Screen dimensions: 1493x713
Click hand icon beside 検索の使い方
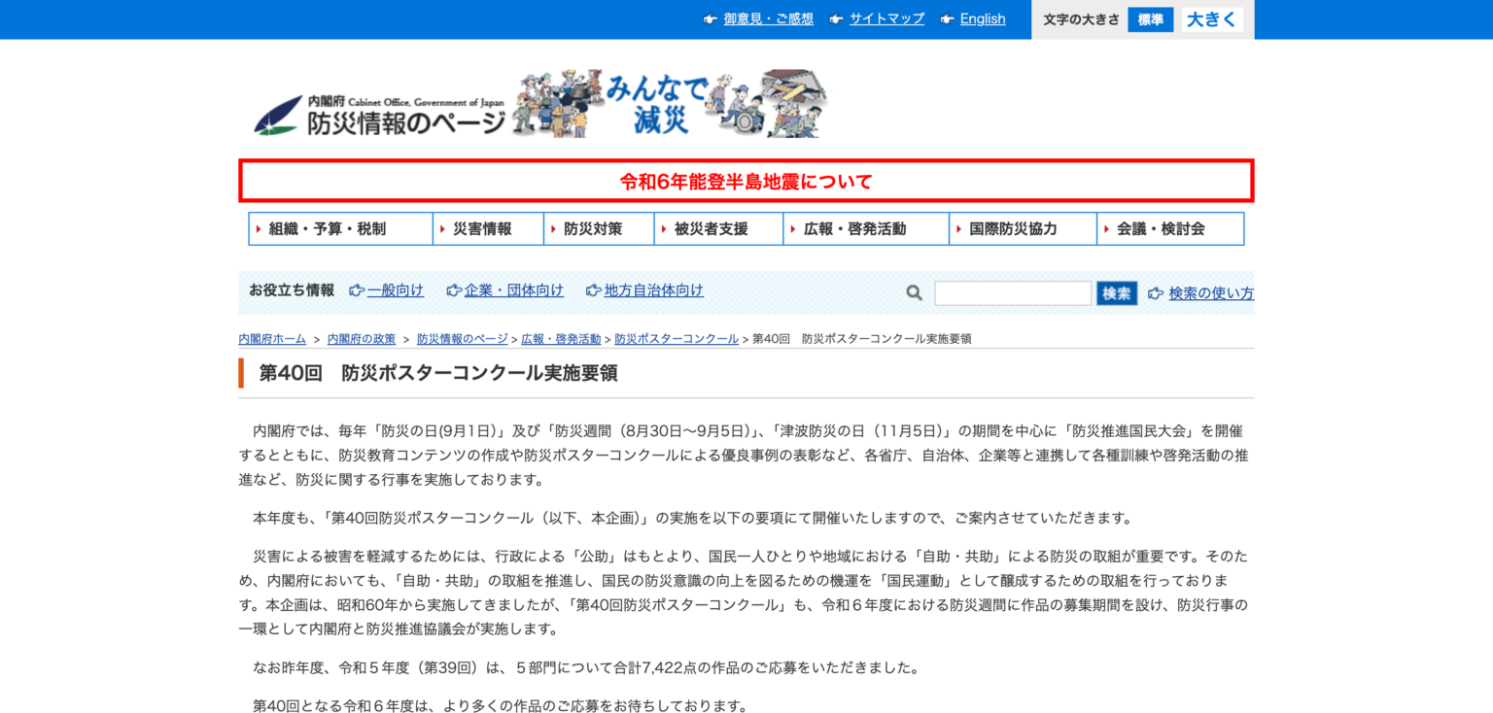pyautogui.click(x=1156, y=292)
